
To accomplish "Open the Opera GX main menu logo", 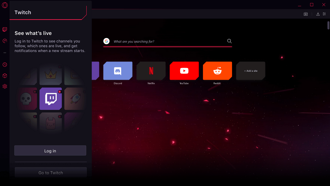I will click(5, 5).
